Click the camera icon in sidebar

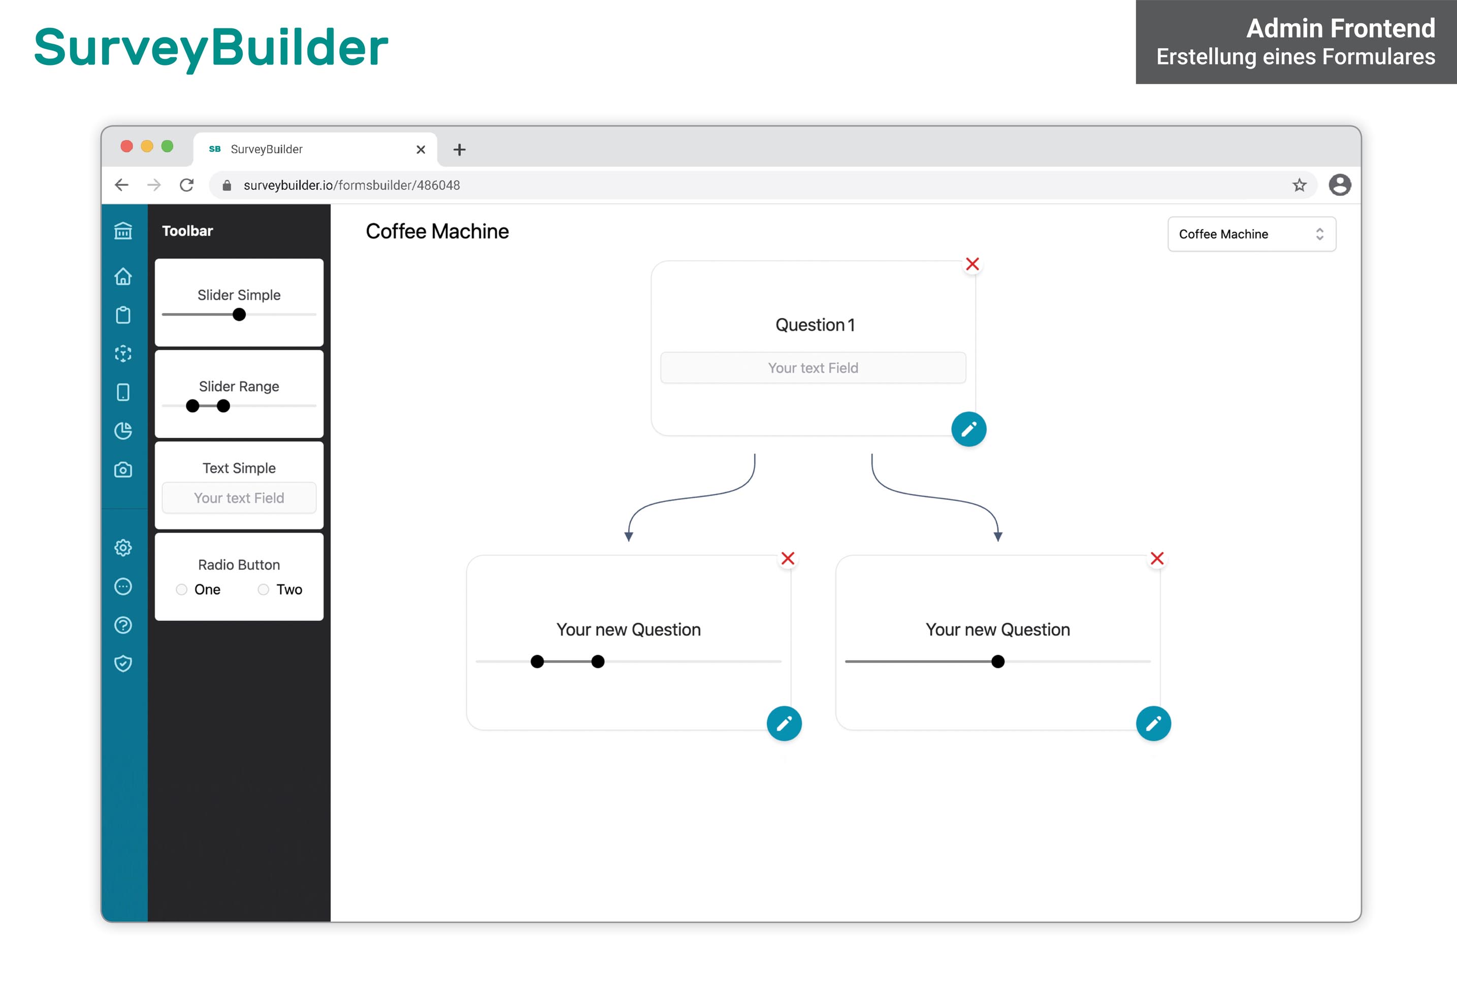[x=123, y=470]
